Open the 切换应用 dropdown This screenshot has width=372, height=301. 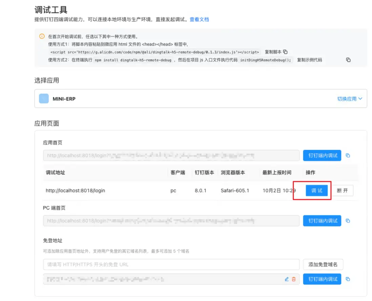349,99
